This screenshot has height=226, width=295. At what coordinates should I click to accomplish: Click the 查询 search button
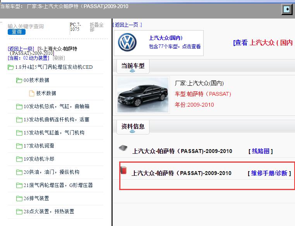click(17, 32)
